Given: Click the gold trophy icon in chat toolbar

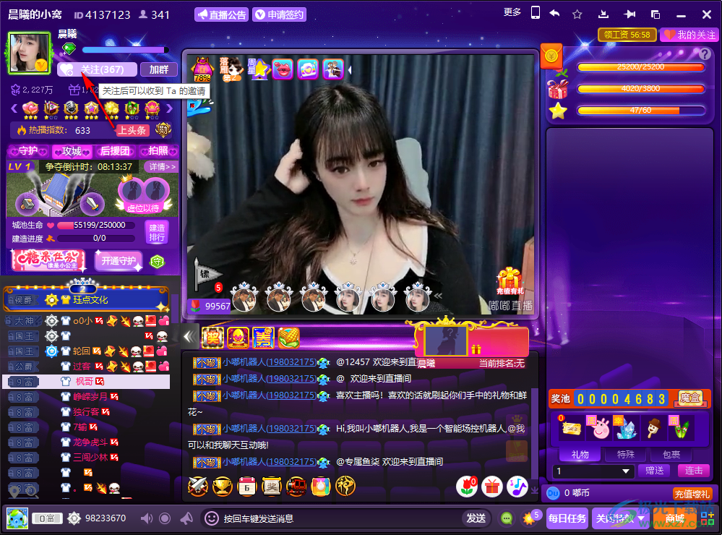Looking at the screenshot, I should pyautogui.click(x=223, y=486).
